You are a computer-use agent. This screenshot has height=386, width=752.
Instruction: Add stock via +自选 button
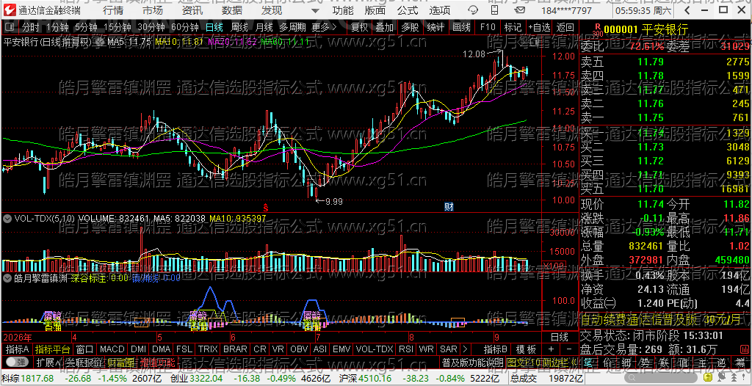point(540,27)
